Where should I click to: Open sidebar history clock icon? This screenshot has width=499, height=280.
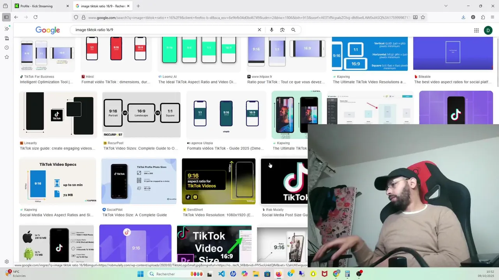click(7, 47)
